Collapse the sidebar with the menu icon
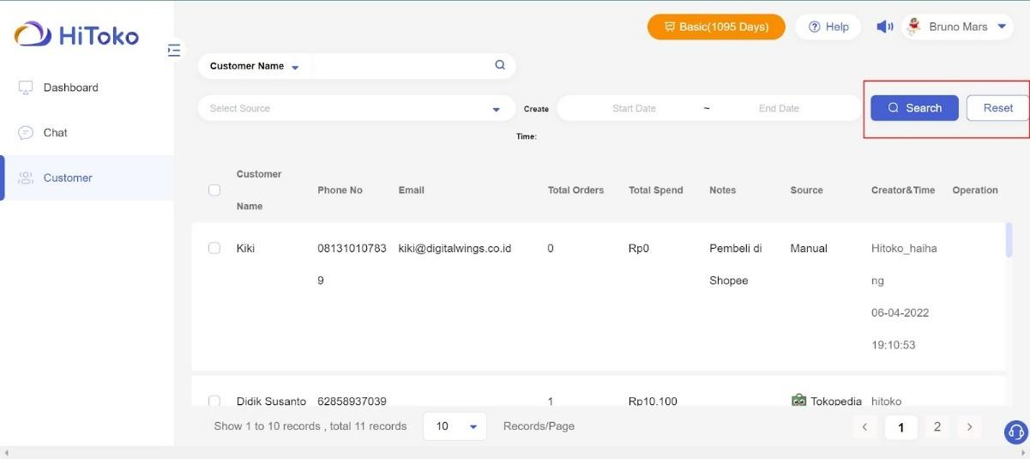This screenshot has width=1030, height=459. (175, 51)
